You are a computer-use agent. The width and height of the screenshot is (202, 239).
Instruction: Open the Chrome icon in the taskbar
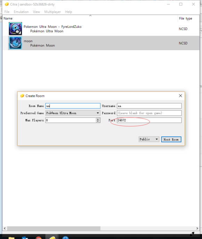[38, 238]
